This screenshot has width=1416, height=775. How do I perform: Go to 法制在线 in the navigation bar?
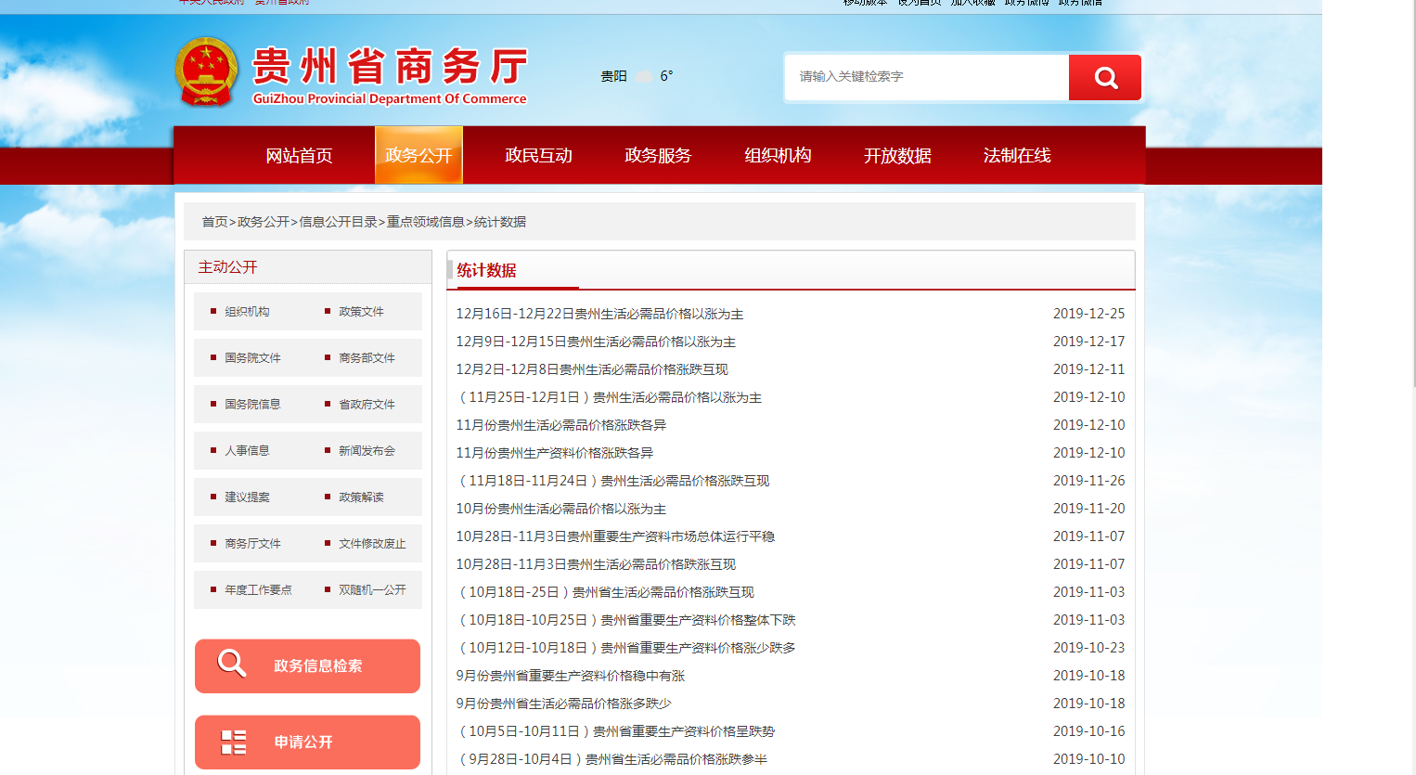1017,156
